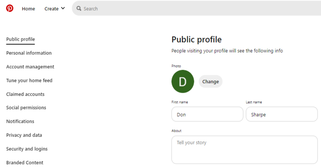
Task: Select the Public profile tab
Action: (x=21, y=39)
